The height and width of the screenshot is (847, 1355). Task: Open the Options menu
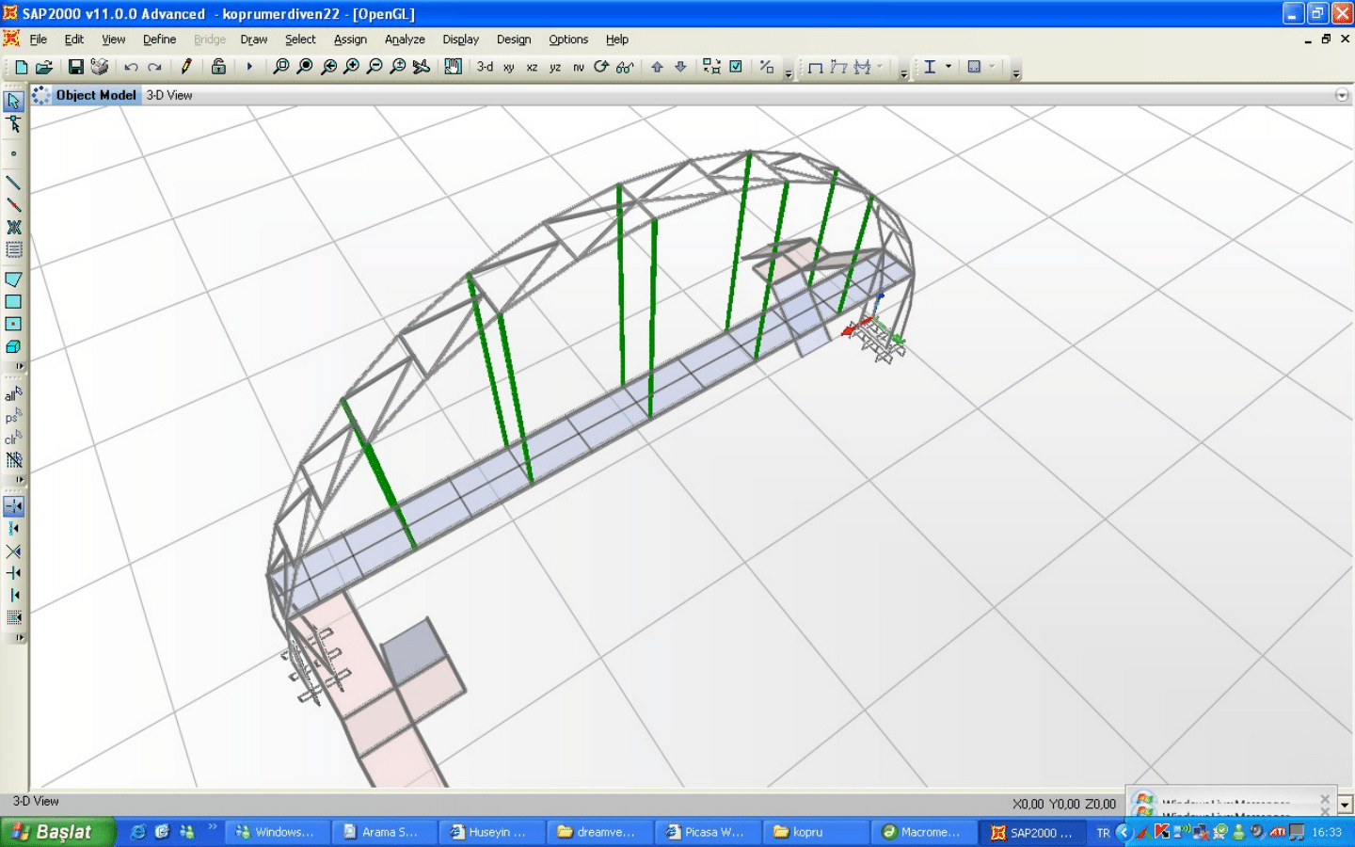coord(568,40)
